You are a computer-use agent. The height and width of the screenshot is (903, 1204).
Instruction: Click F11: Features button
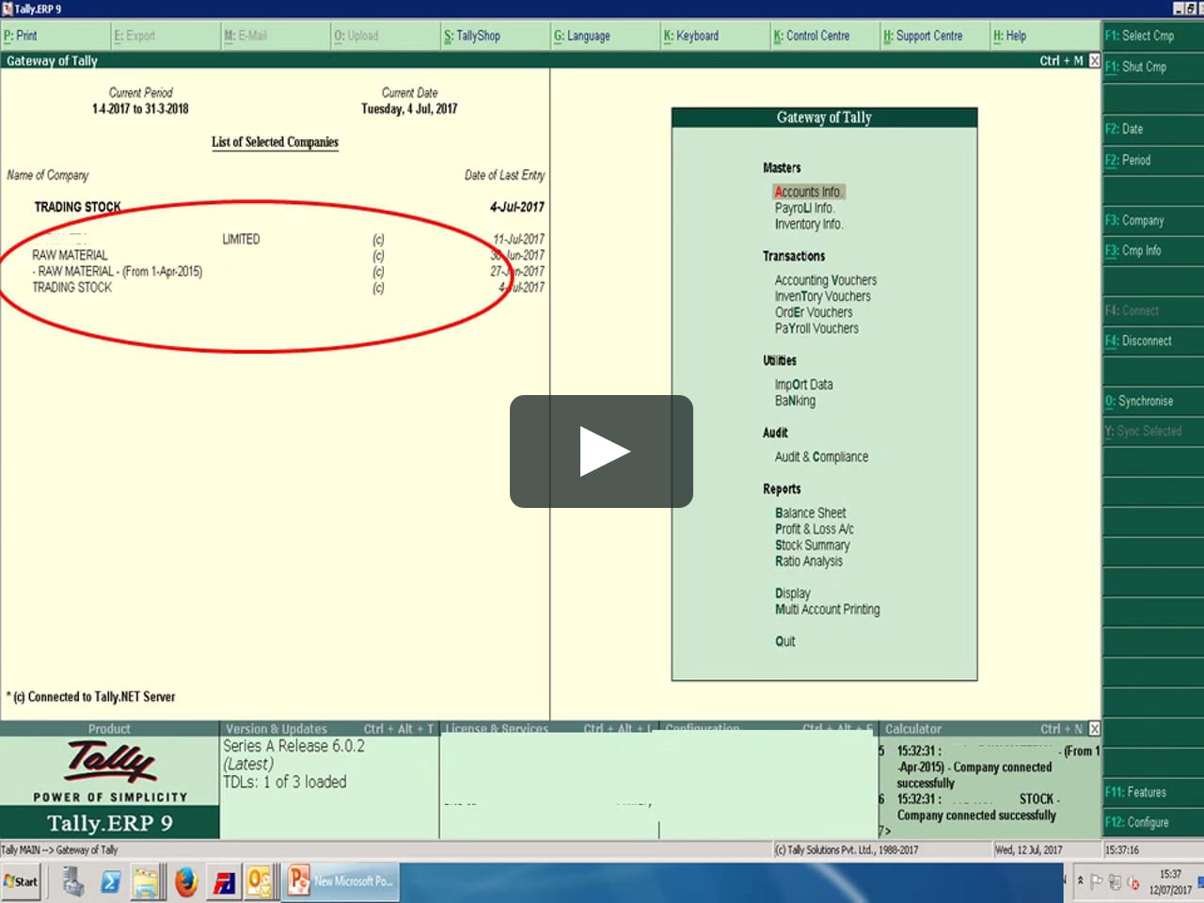click(1153, 792)
